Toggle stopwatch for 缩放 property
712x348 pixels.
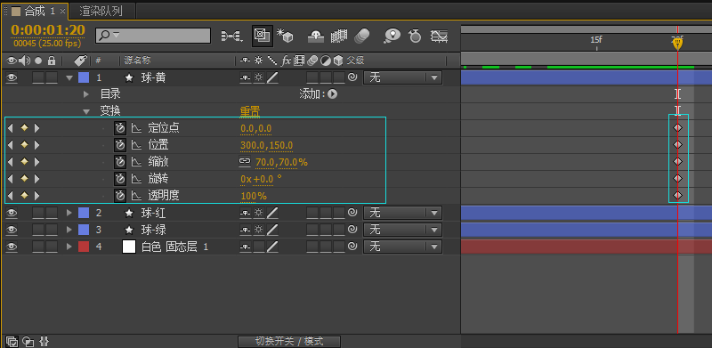pyautogui.click(x=120, y=162)
